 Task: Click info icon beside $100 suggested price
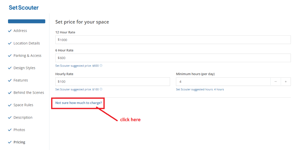point(101,89)
